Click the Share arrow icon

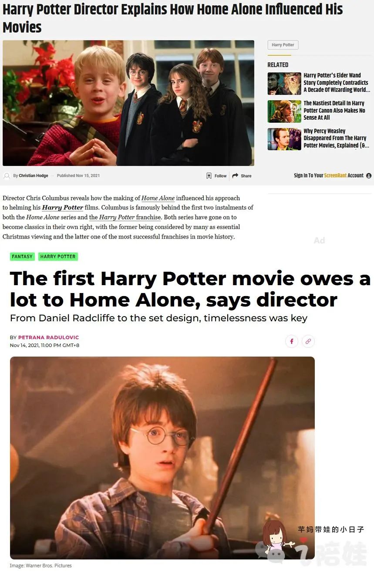[235, 176]
